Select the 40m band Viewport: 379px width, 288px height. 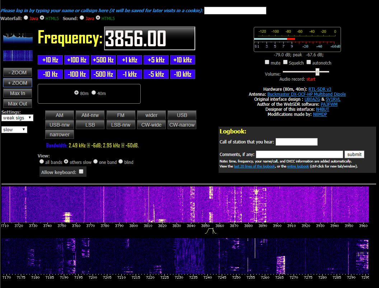[94, 92]
